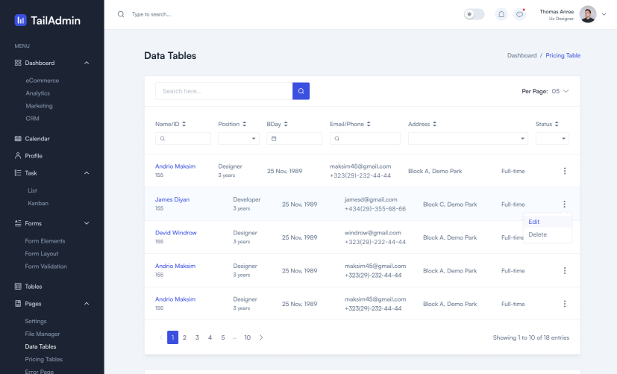Open James Diyan name link
This screenshot has height=374, width=617.
(x=172, y=199)
